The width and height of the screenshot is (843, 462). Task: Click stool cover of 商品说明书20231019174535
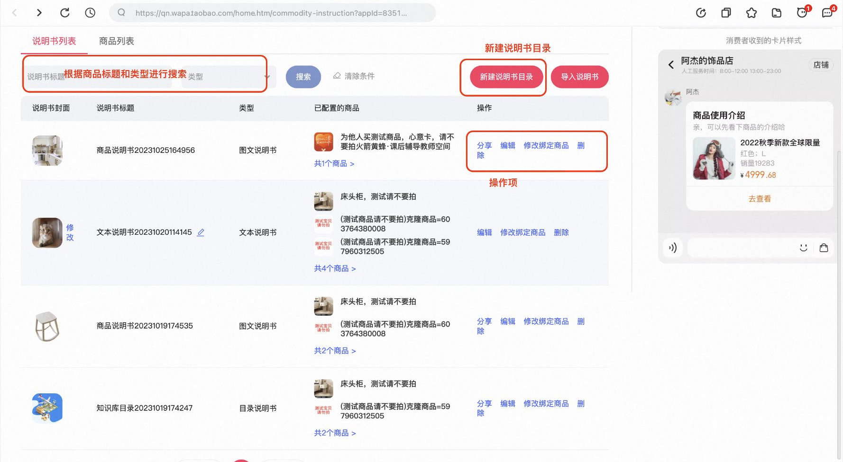pyautogui.click(x=47, y=326)
